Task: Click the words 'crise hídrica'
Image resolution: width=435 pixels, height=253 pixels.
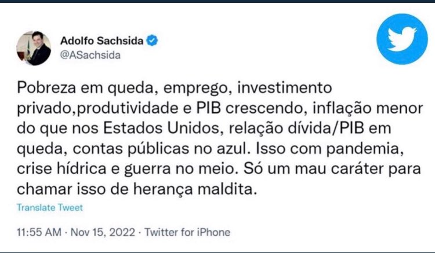Action: (x=61, y=169)
